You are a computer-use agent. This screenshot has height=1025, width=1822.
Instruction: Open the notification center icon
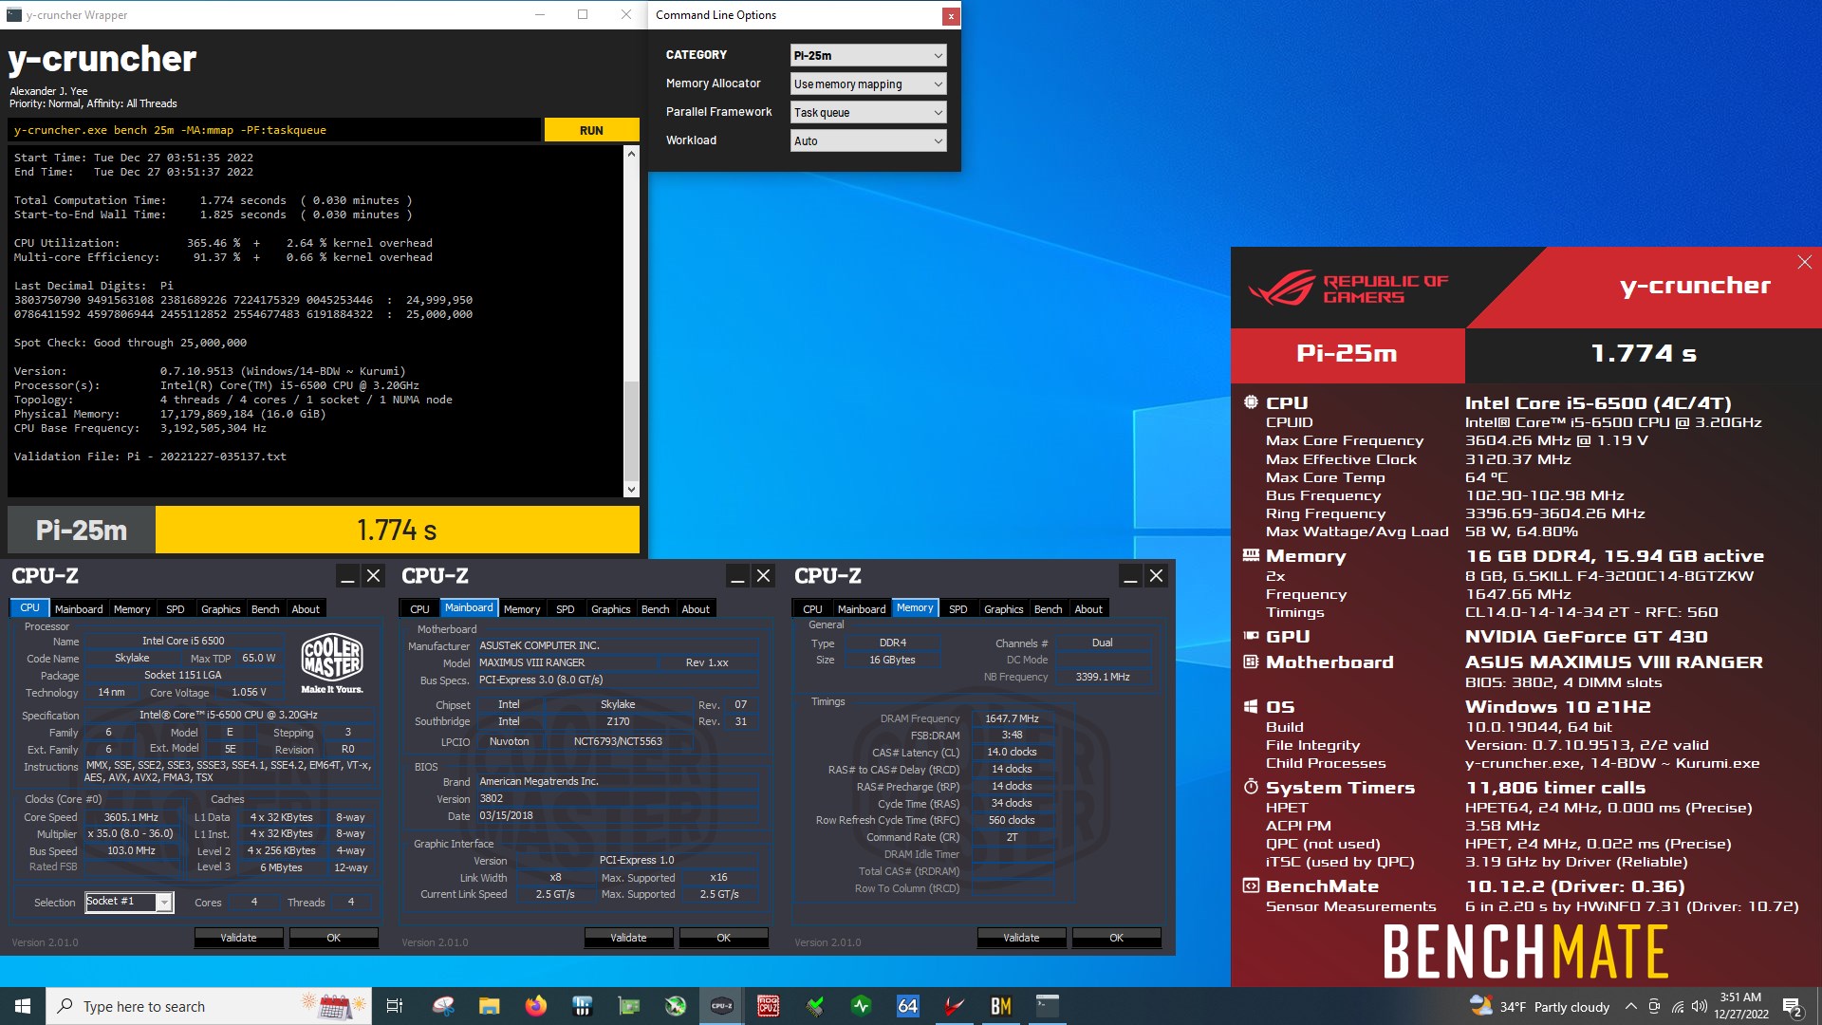click(x=1793, y=1006)
